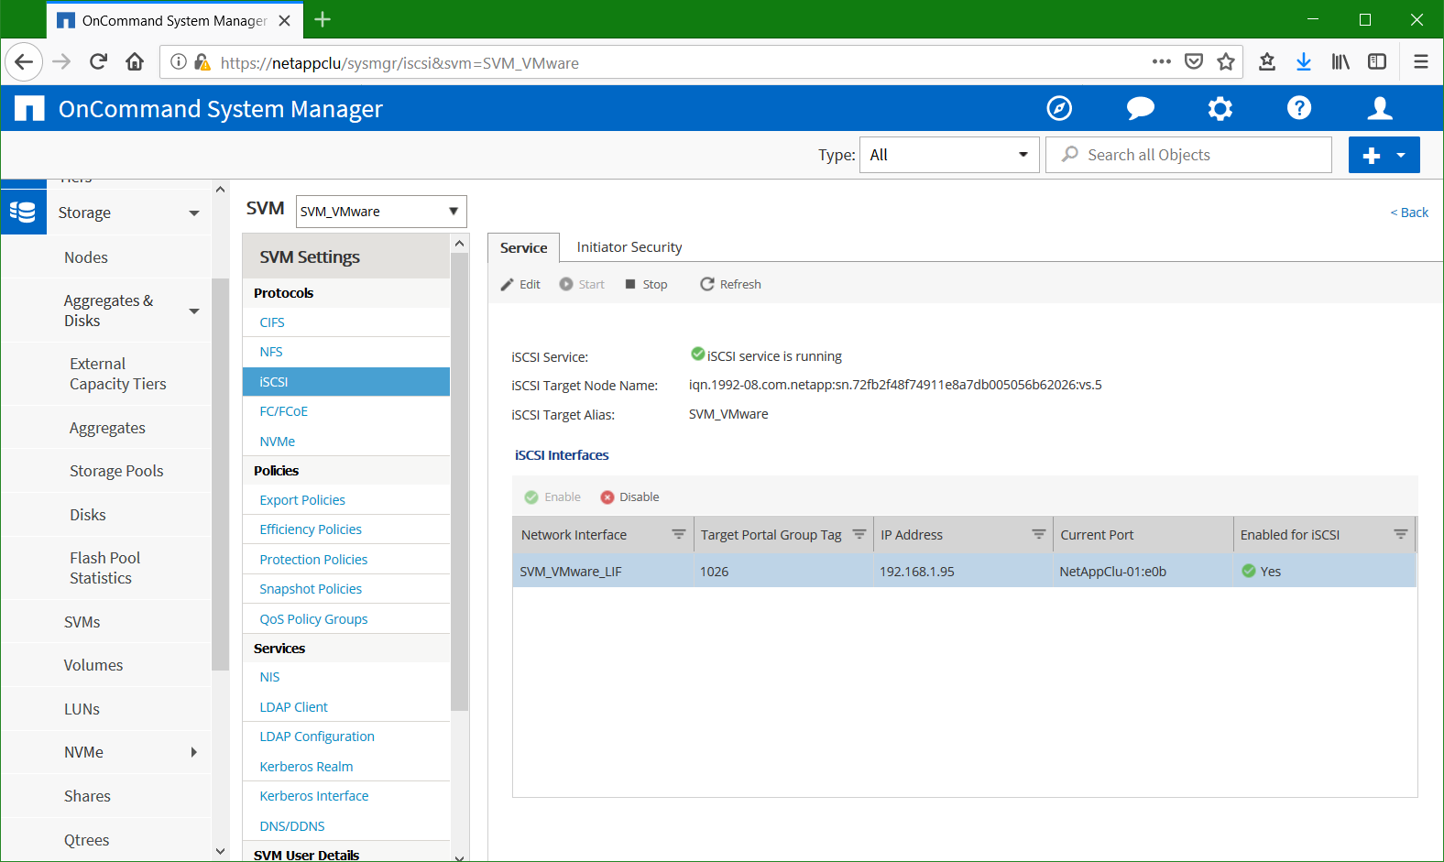Screen dimensions: 1444x862
Task: Open Volumes in the sidebar
Action: click(x=93, y=665)
